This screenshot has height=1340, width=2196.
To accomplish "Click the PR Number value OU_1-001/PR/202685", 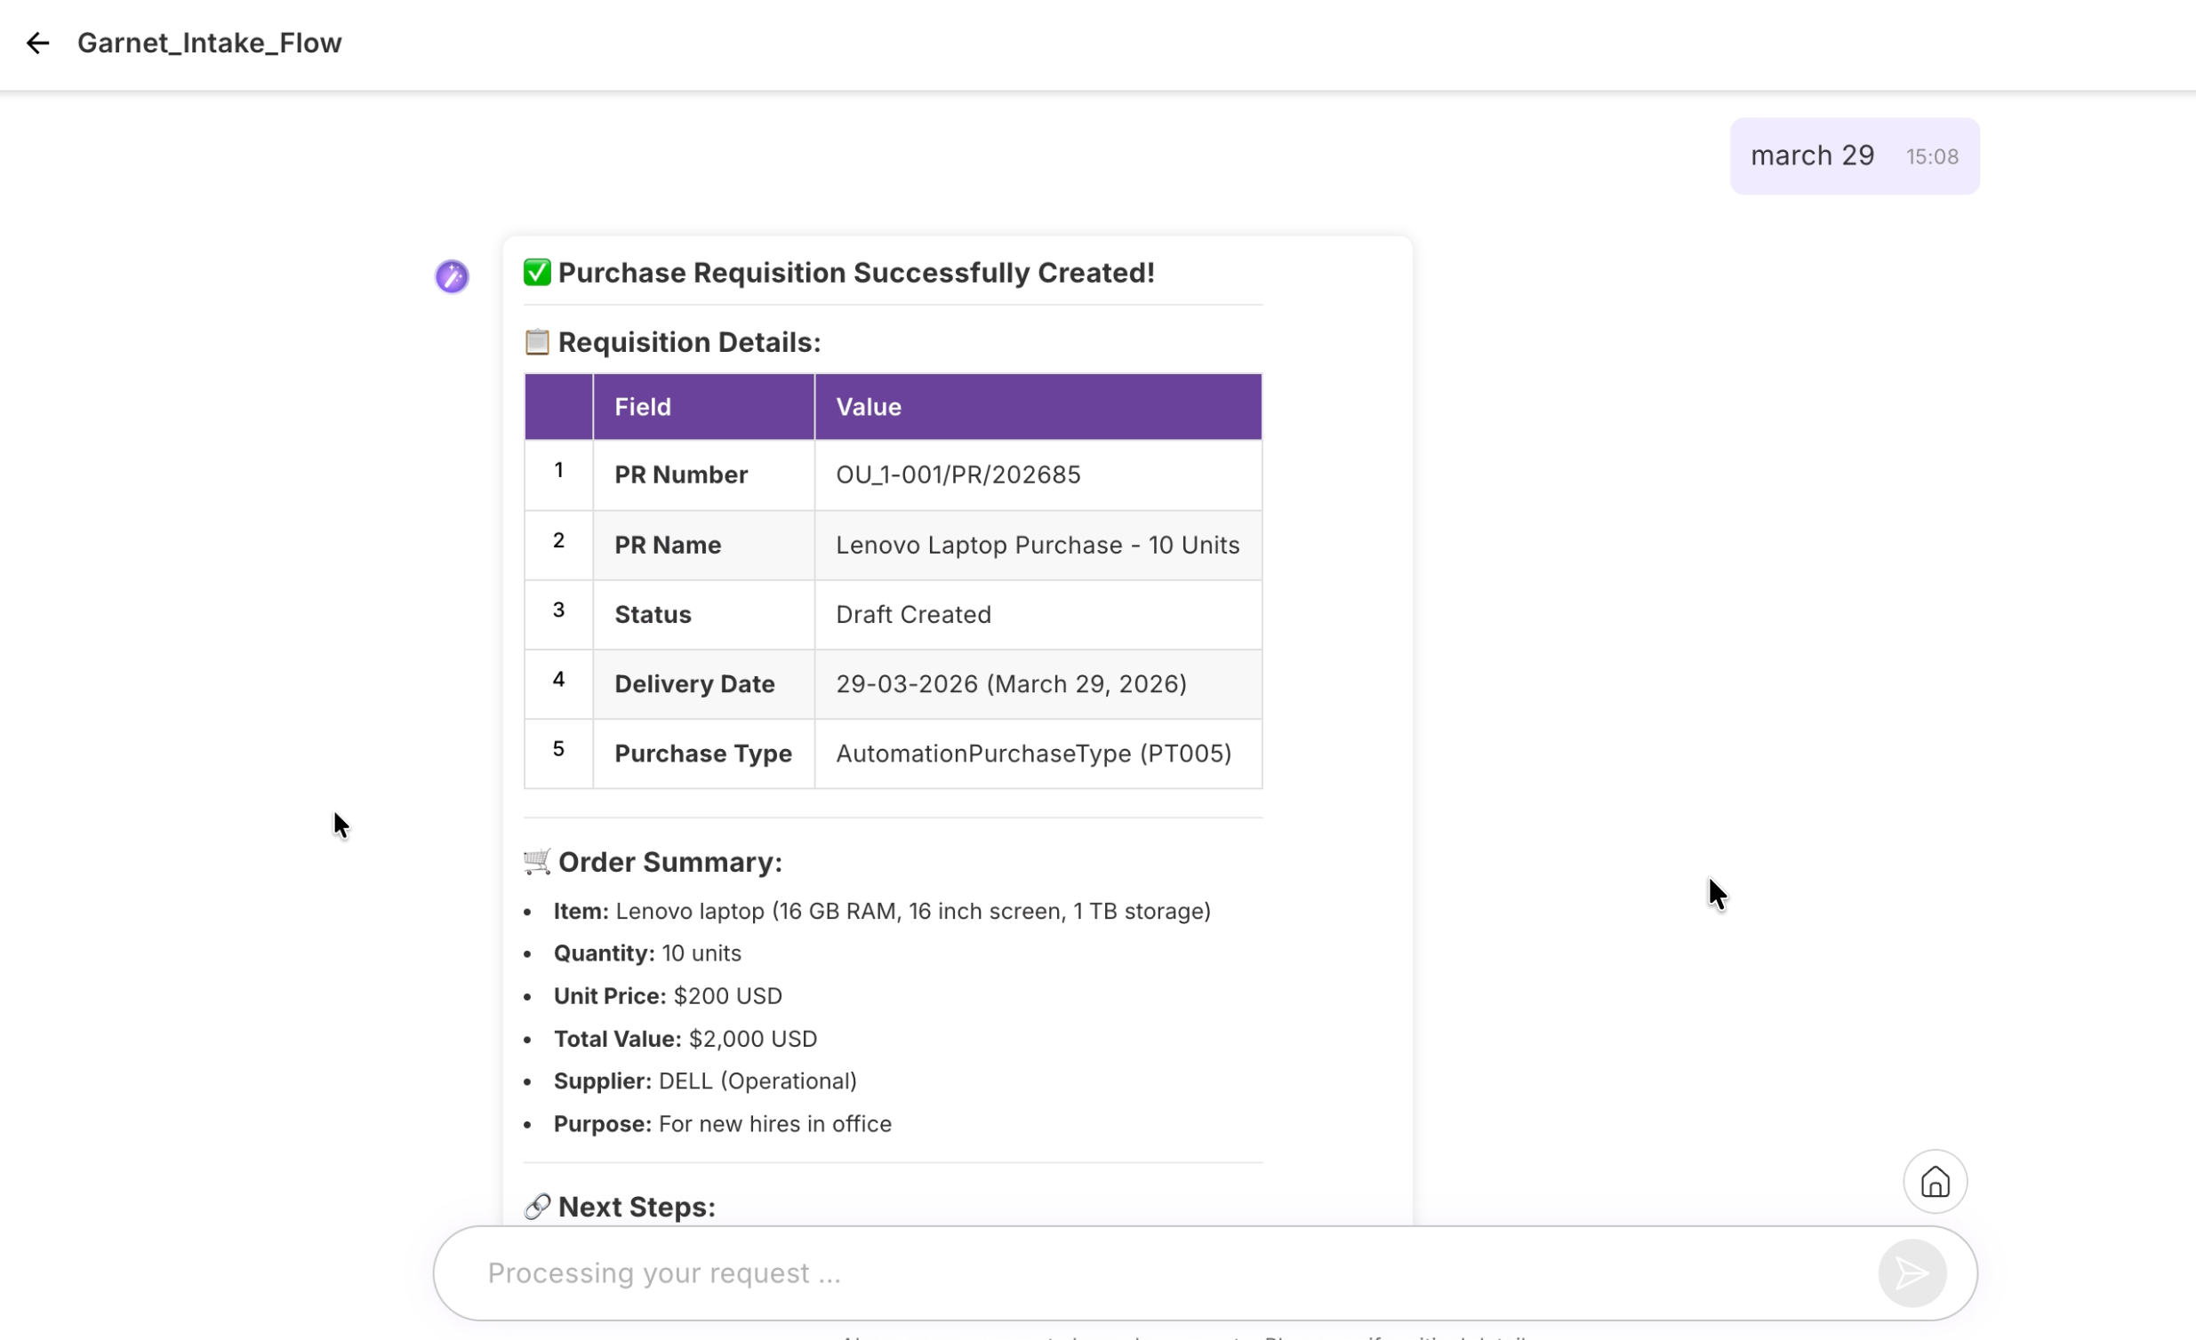I will [958, 475].
